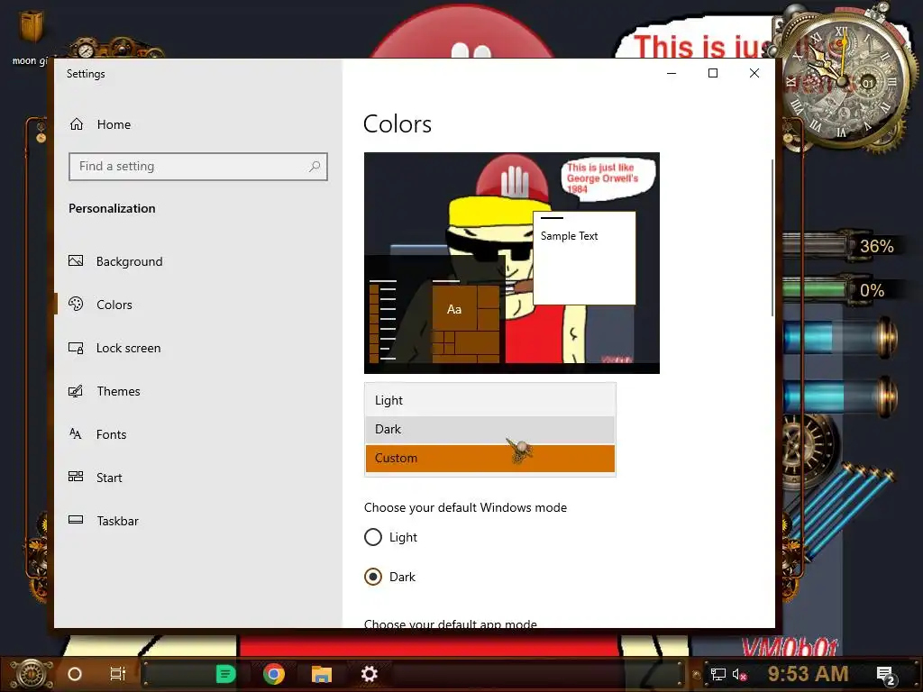Click the 9:53 AM taskbar clock
The image size is (923, 692).
click(808, 674)
